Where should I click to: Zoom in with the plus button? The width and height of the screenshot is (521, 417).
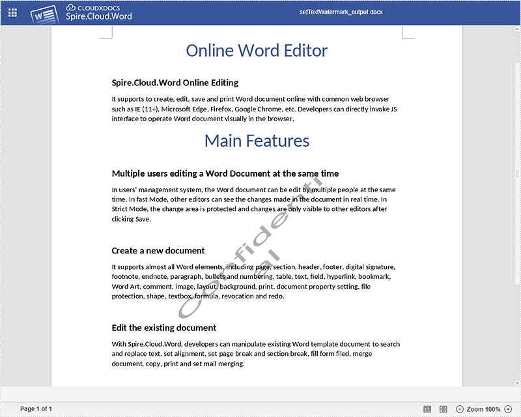pyautogui.click(x=509, y=409)
